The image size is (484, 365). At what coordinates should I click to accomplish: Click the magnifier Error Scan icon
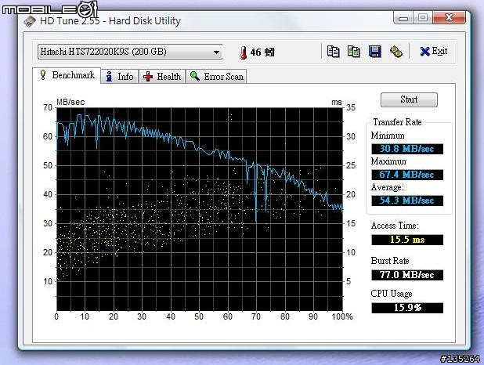[195, 76]
